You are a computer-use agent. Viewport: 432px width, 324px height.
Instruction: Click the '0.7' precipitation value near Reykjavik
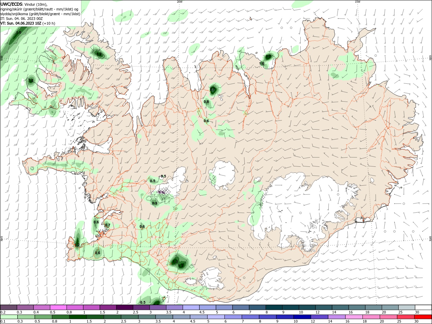pos(108,225)
